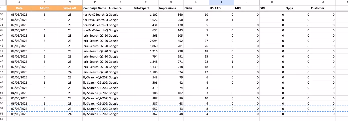Image resolution: width=348 pixels, height=121 pixels.
Task: Select Week nO cell in row 47
Action: (70, 72)
